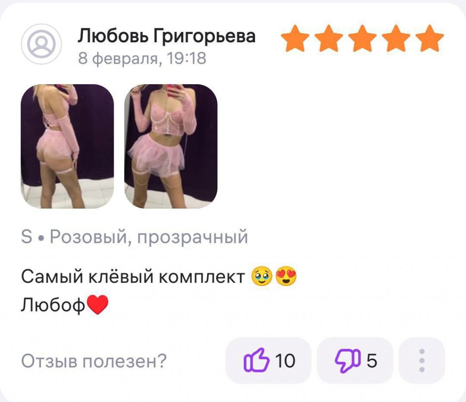Click the size and color label S • Розовый, прозрачный
466x402 pixels.
pyautogui.click(x=134, y=237)
